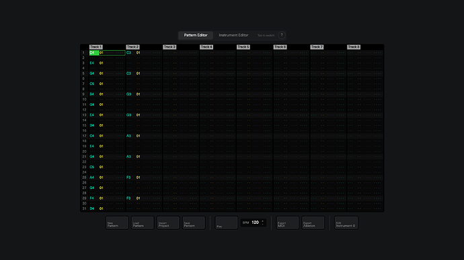464x260 pixels.
Task: Open Edit Instrument 0
Action: (x=346, y=223)
